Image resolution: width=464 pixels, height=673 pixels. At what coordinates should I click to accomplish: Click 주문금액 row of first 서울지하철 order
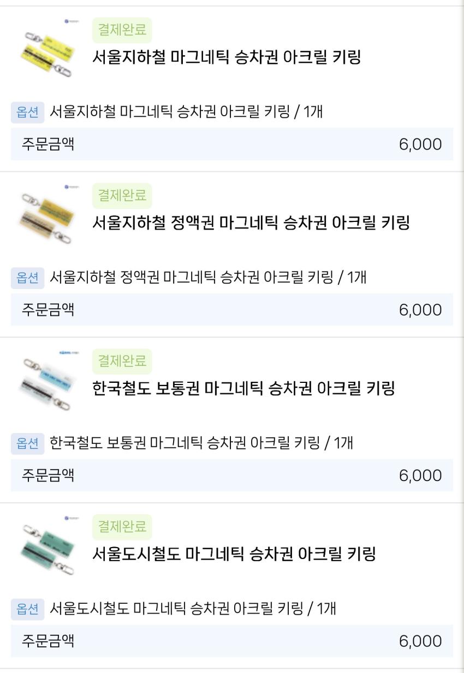click(x=231, y=144)
